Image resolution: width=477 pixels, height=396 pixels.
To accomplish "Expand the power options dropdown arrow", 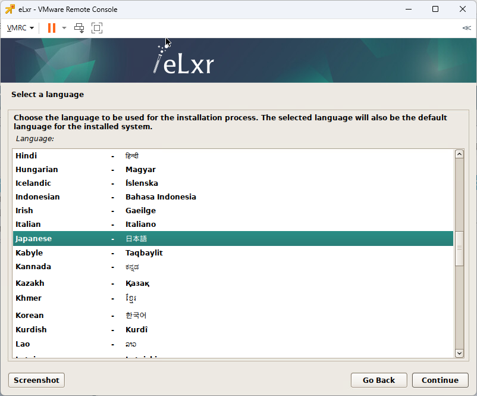I will (x=64, y=28).
